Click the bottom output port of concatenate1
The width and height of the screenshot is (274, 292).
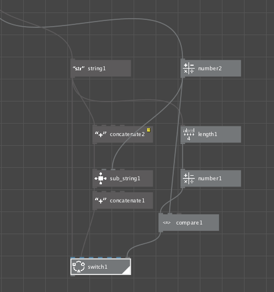[95, 209]
